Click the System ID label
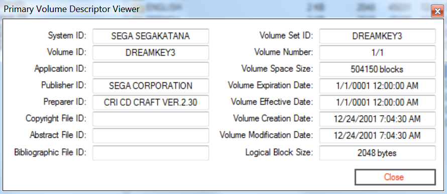Screen dimensions: 447x194 point(67,36)
